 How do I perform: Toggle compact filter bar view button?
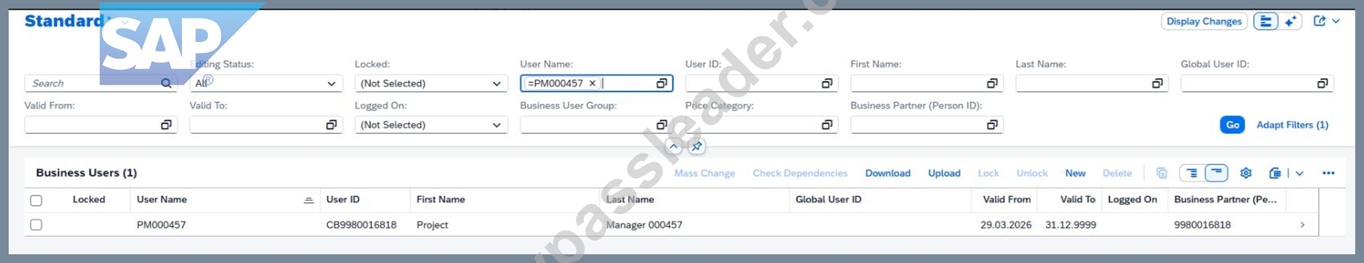[1266, 22]
